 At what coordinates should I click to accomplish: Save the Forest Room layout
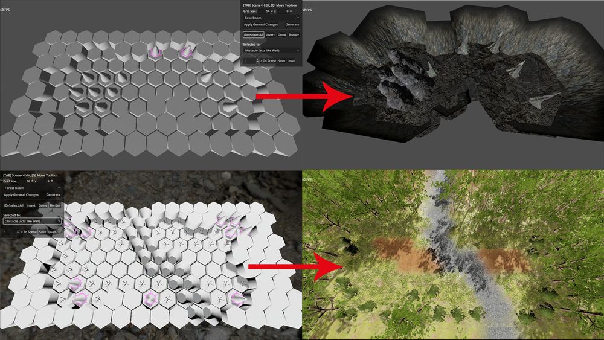(42, 232)
